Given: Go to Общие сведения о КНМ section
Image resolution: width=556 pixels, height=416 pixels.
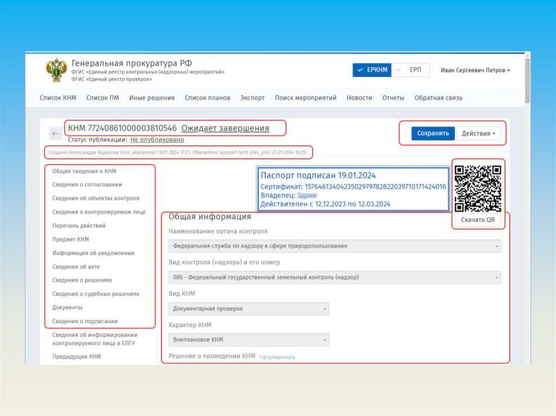Looking at the screenshot, I should click(84, 171).
